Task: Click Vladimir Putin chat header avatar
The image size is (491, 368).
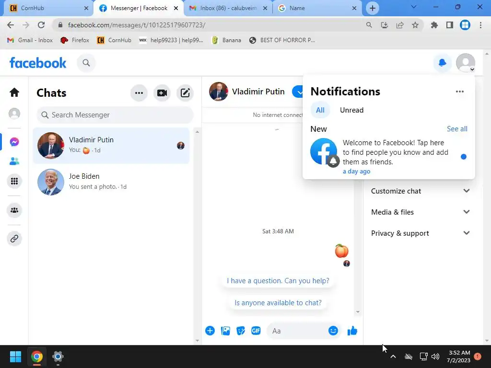Action: (218, 92)
